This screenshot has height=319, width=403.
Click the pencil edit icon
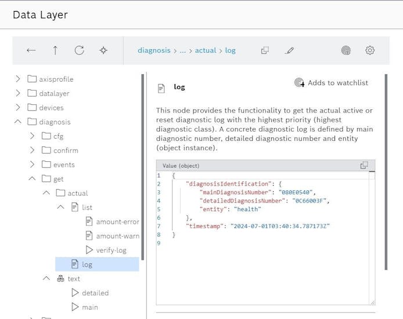(x=290, y=50)
